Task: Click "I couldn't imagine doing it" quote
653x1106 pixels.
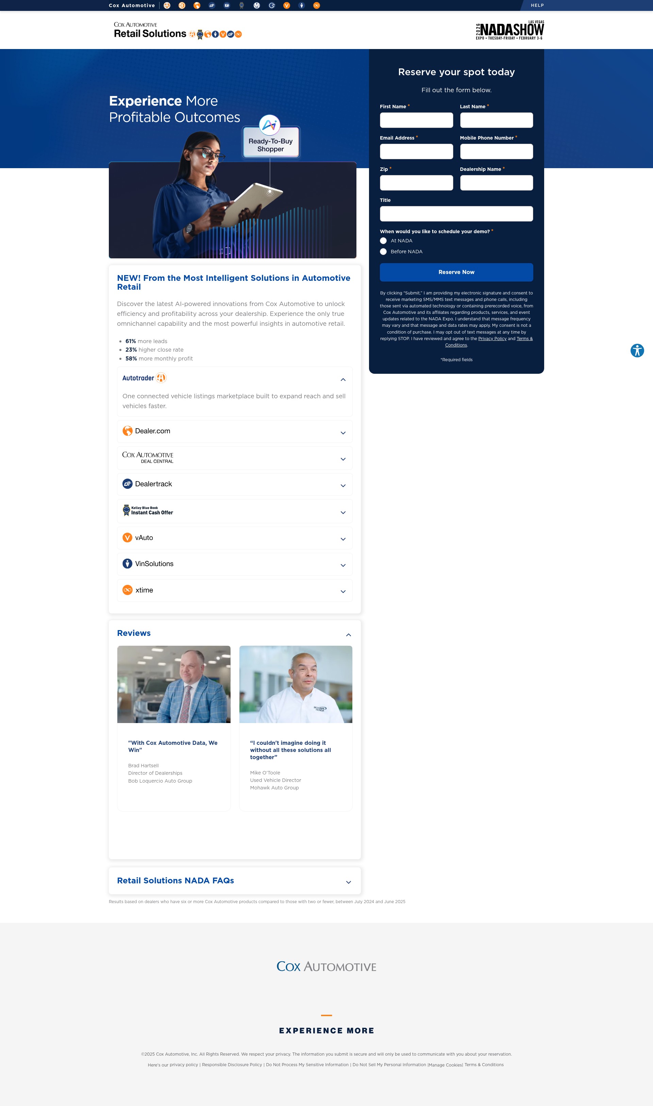Action: click(x=290, y=750)
